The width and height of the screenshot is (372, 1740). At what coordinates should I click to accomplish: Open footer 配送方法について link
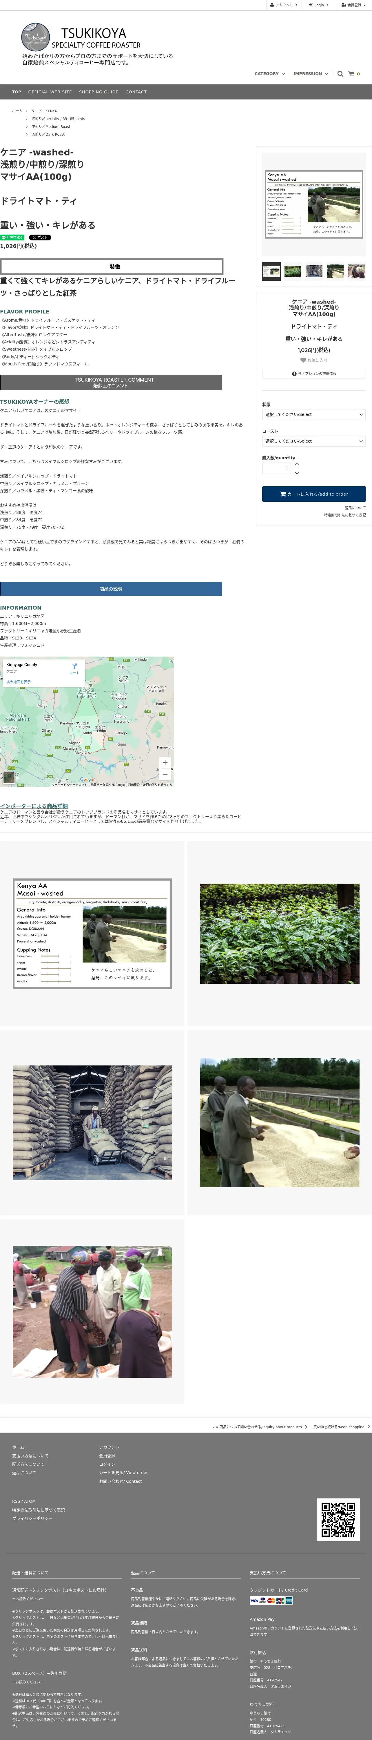(28, 1464)
